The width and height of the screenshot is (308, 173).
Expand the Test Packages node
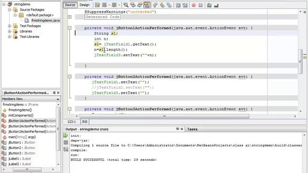[10, 26]
